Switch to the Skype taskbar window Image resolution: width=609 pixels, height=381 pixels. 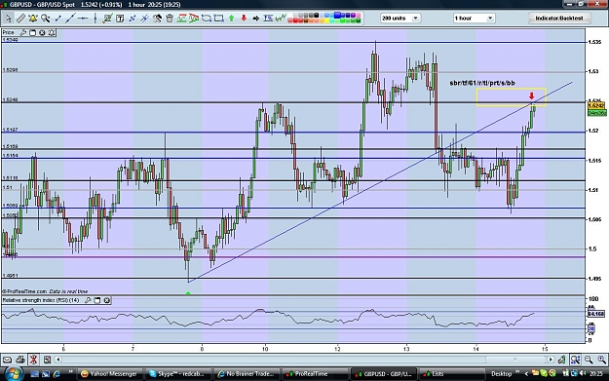[x=178, y=373]
